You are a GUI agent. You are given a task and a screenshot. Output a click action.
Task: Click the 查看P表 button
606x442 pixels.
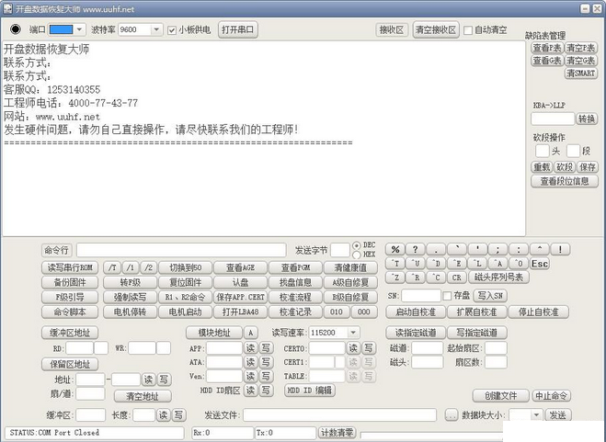547,48
